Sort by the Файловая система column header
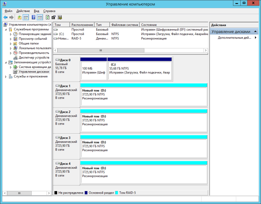The image size is (261, 204). (x=125, y=25)
